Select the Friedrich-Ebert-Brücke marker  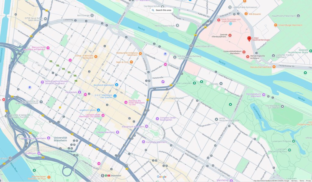191,46
